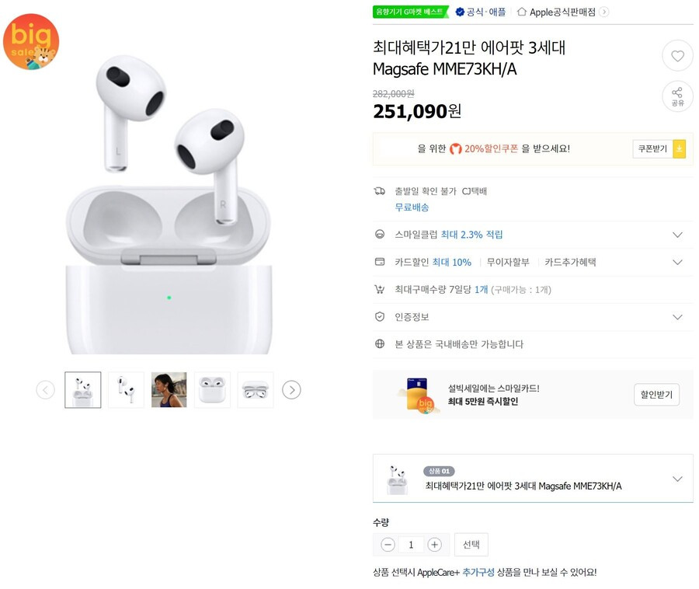Click the big sale badge
699x589 pixels.
(x=31, y=41)
